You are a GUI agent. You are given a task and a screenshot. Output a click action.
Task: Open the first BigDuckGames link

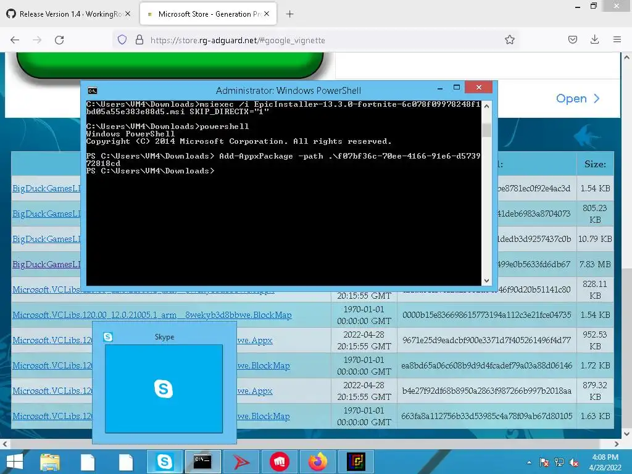[x=46, y=188]
